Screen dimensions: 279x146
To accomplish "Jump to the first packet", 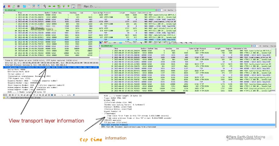I will [64, 6].
